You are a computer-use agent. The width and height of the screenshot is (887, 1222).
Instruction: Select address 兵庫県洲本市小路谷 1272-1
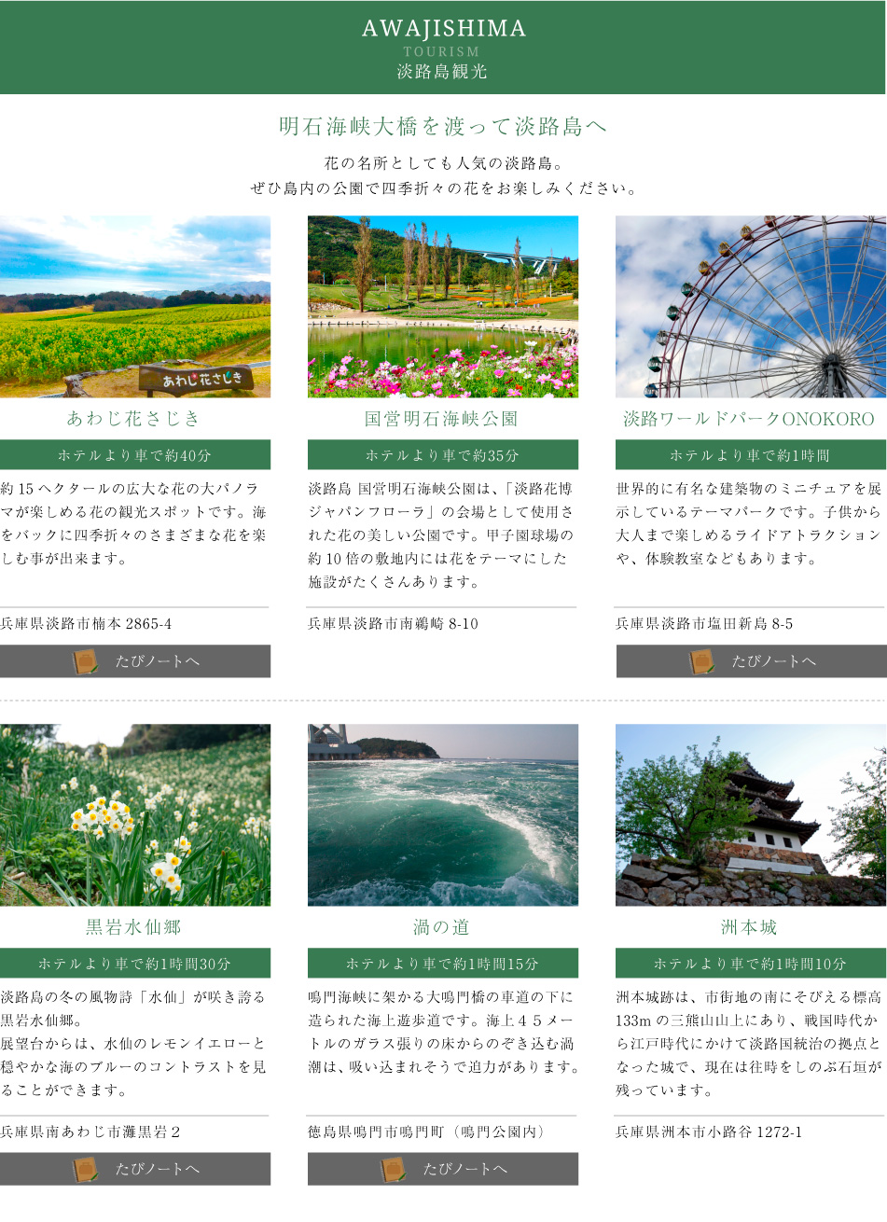709,1132
